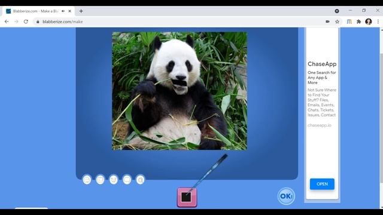Image resolution: width=383 pixels, height=215 pixels.
Task: Open the Extensions puzzle piece menu
Action: [x=359, y=21]
